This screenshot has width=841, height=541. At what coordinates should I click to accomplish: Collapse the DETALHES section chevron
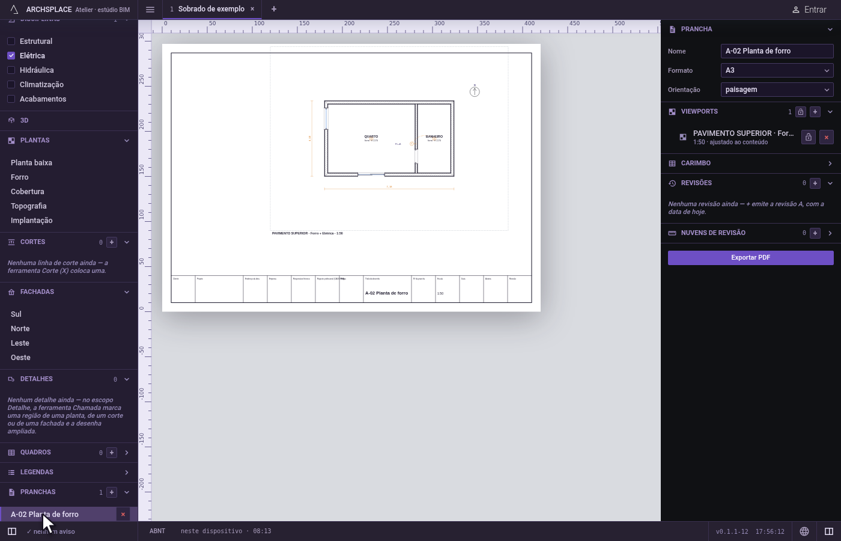tap(127, 379)
